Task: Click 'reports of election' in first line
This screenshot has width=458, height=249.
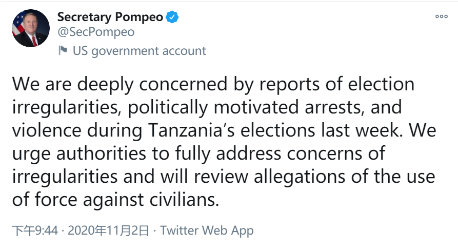Action: click(x=334, y=84)
